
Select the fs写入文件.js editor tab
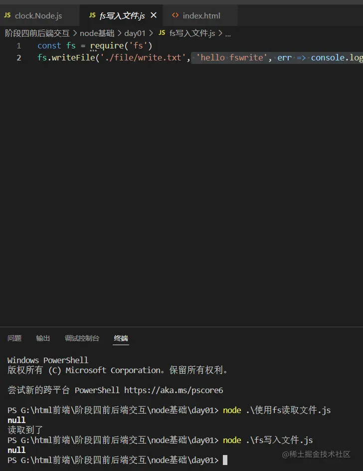[121, 15]
